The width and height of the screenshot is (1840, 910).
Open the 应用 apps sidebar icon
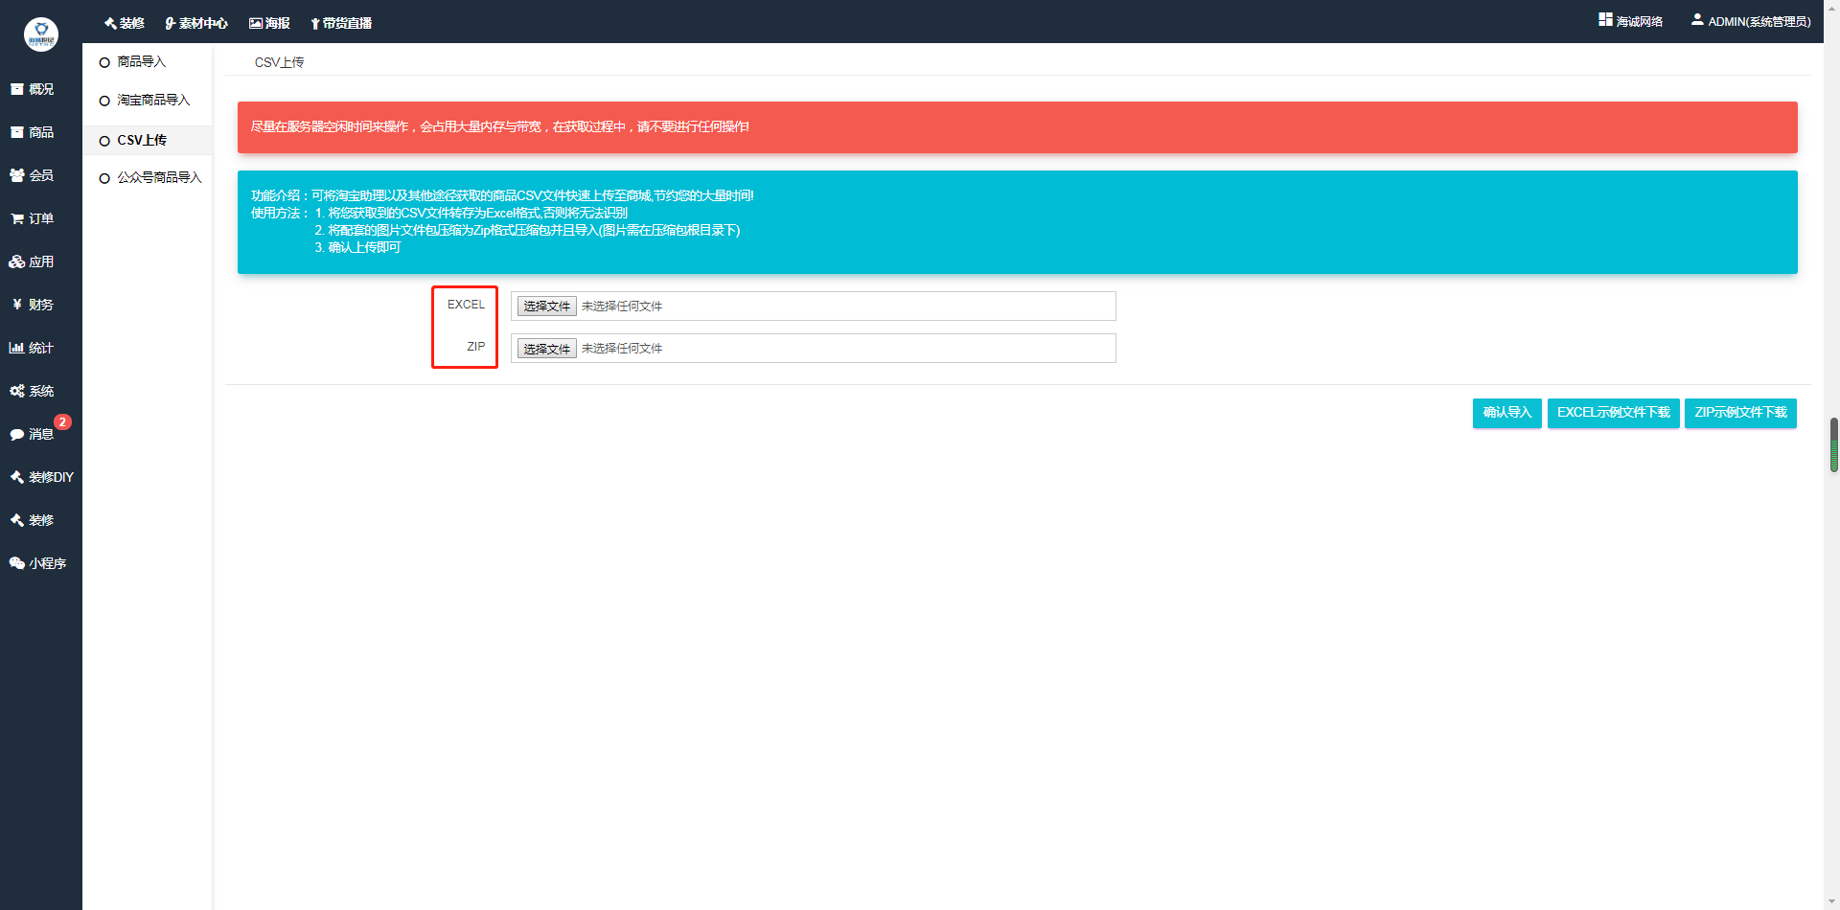(16, 262)
